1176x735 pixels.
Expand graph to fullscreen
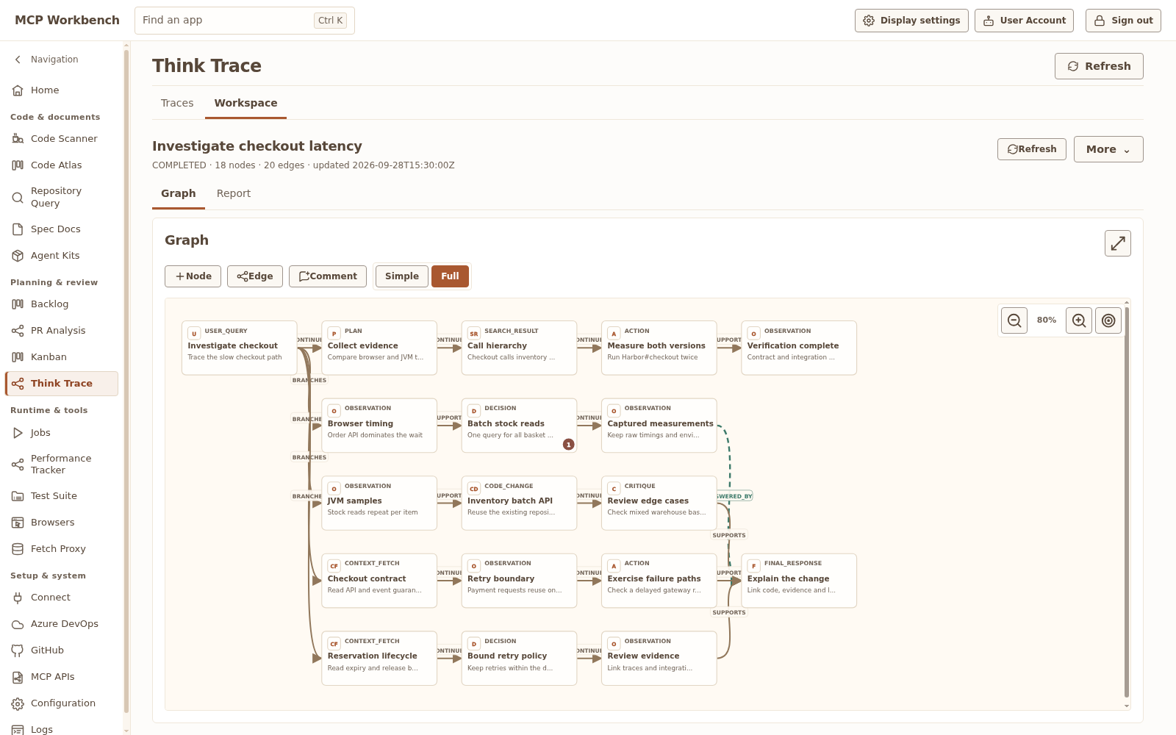(x=1118, y=243)
